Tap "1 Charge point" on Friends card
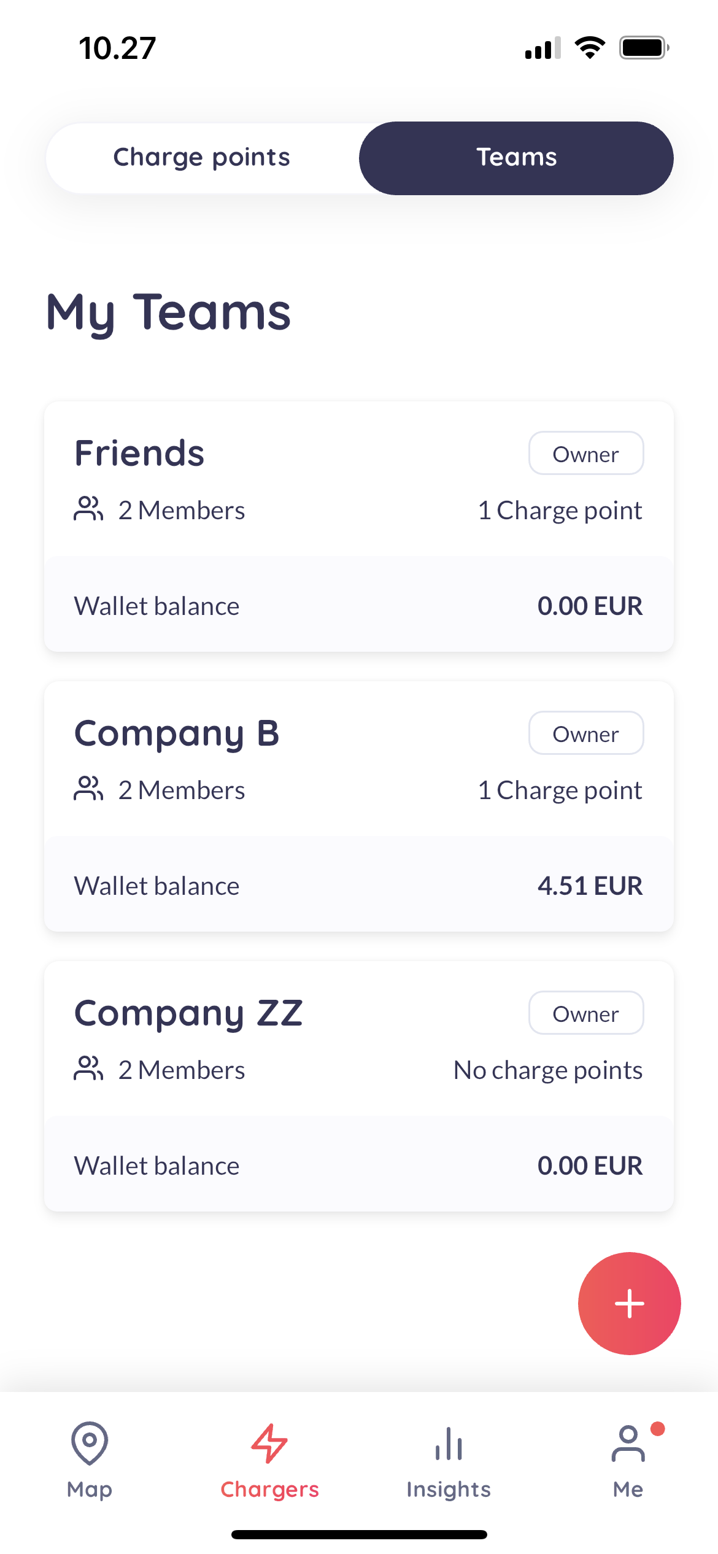Screen dimensions: 718x1554 (x=560, y=510)
